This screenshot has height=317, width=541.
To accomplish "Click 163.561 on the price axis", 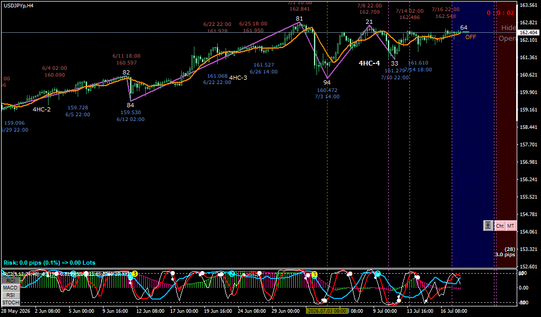I will (x=529, y=5).
